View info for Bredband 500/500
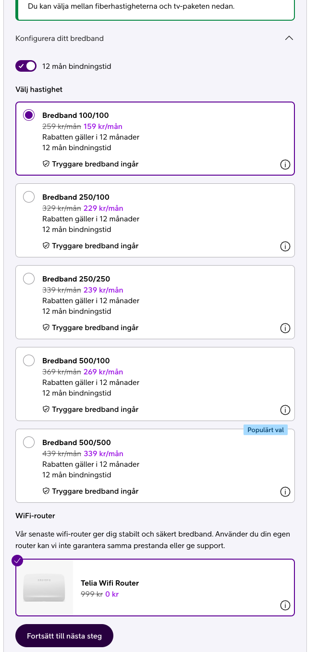The width and height of the screenshot is (317, 652). pyautogui.click(x=285, y=492)
